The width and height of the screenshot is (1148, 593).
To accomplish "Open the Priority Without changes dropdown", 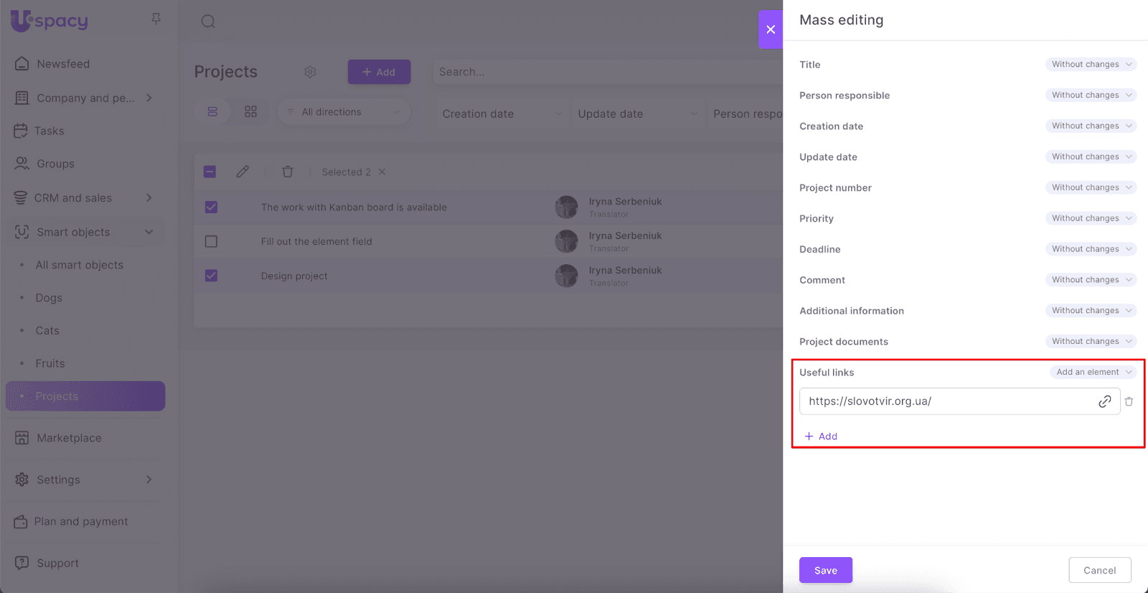I will point(1091,218).
